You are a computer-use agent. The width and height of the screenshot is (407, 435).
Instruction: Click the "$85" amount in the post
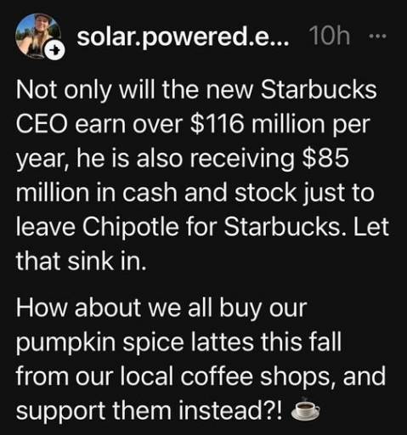(325, 158)
